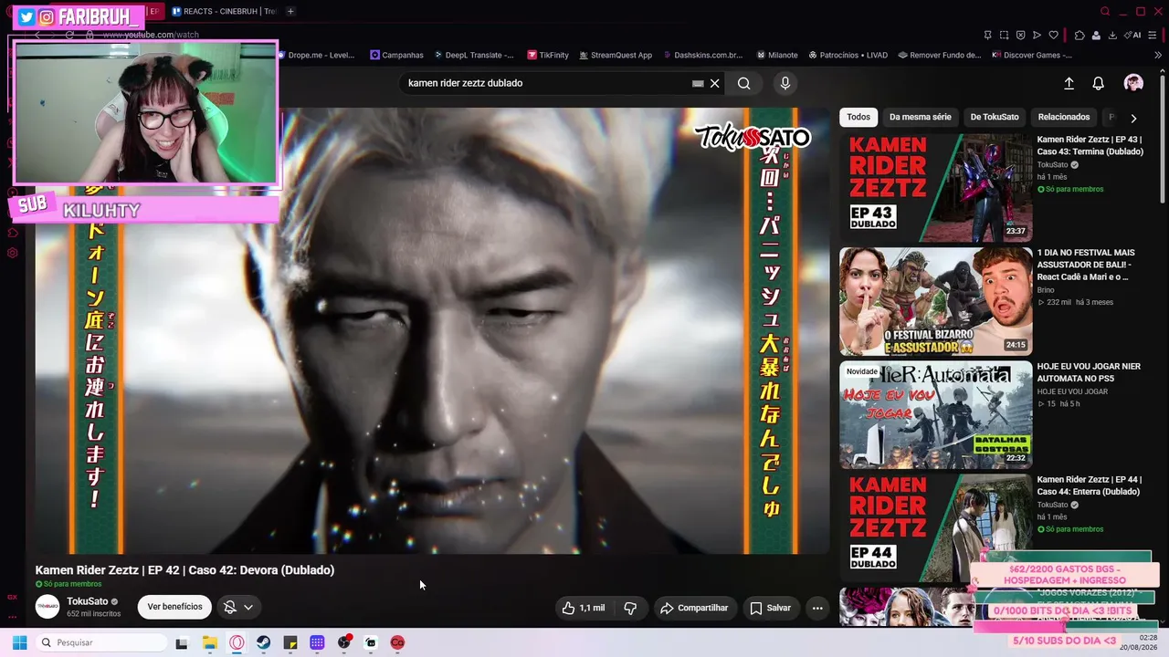Image resolution: width=1169 pixels, height=657 pixels.
Task: Open the browser AI assistant button
Action: [1133, 35]
